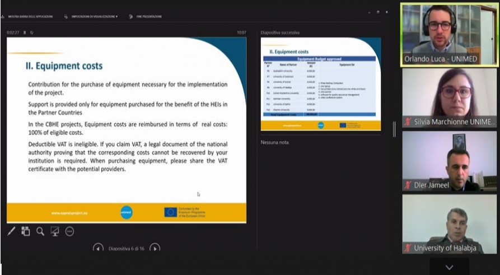
Task: Click 'Fine presentazione' to end slideshow
Action: (149, 17)
